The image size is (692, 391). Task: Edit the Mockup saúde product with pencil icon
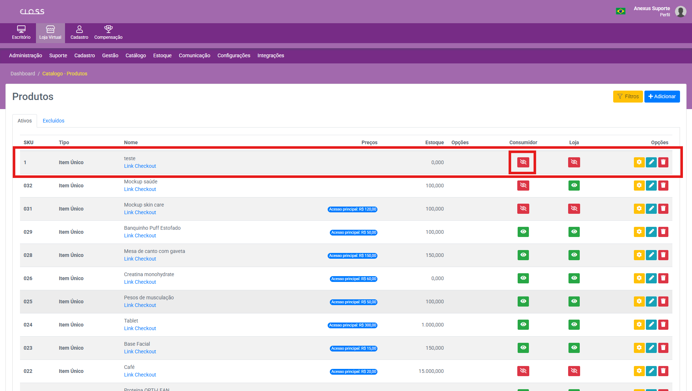[651, 186]
